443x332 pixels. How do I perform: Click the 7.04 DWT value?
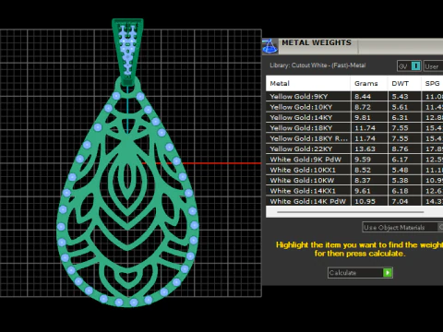pos(400,201)
